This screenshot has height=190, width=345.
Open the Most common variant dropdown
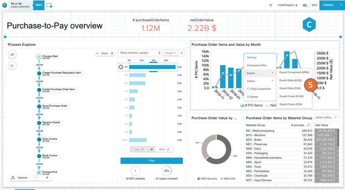(x=140, y=53)
